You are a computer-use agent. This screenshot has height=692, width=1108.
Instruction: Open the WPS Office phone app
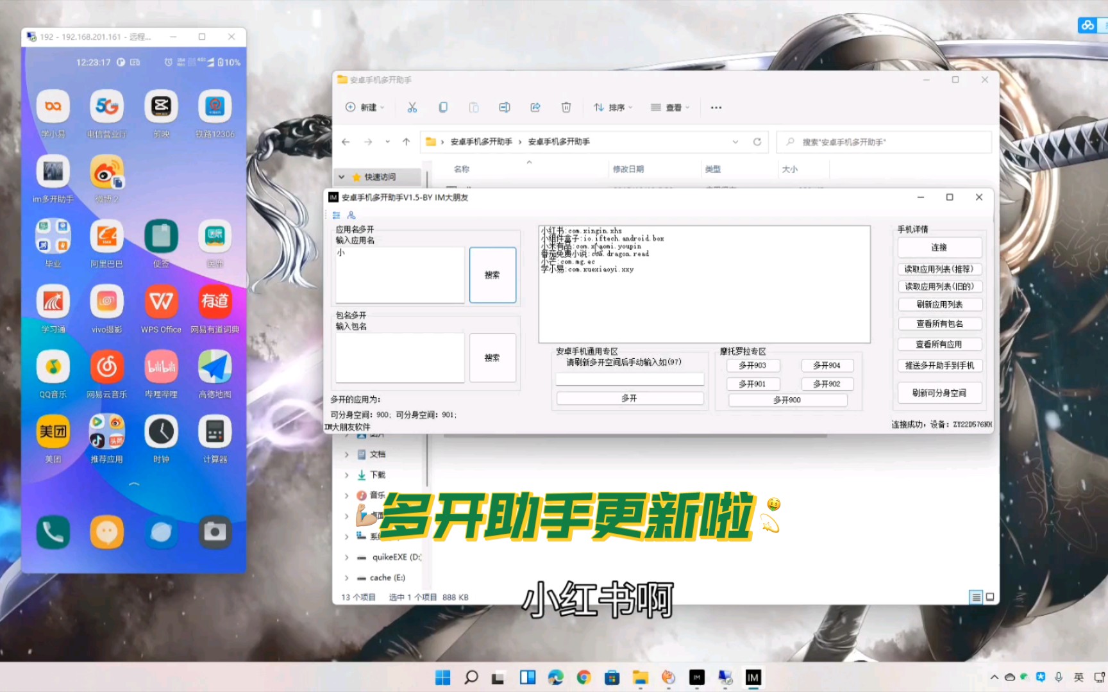coord(161,301)
